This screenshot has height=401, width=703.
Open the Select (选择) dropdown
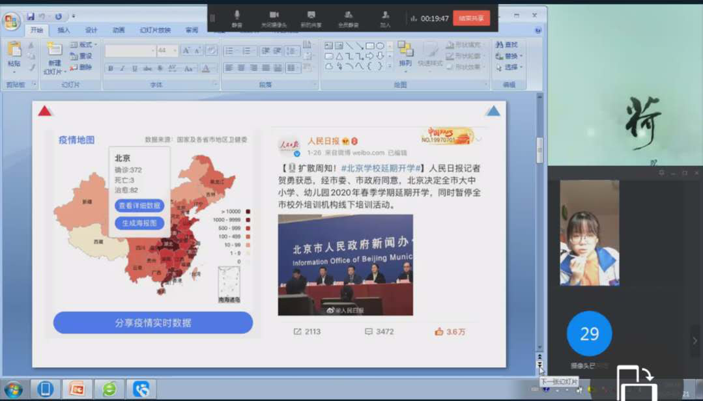509,67
